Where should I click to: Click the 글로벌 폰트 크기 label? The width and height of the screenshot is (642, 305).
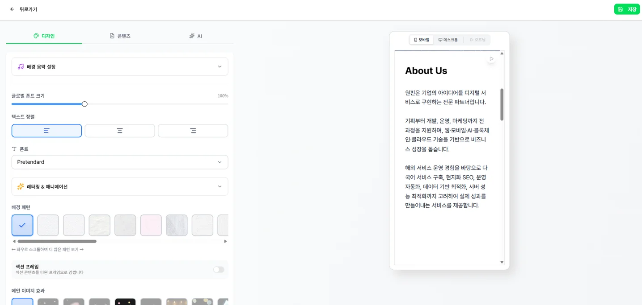[28, 96]
